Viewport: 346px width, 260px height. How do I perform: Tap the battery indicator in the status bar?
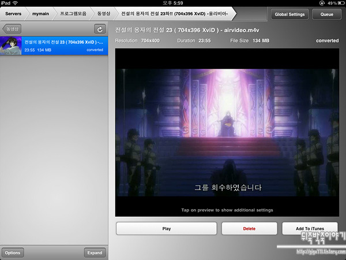click(x=336, y=3)
